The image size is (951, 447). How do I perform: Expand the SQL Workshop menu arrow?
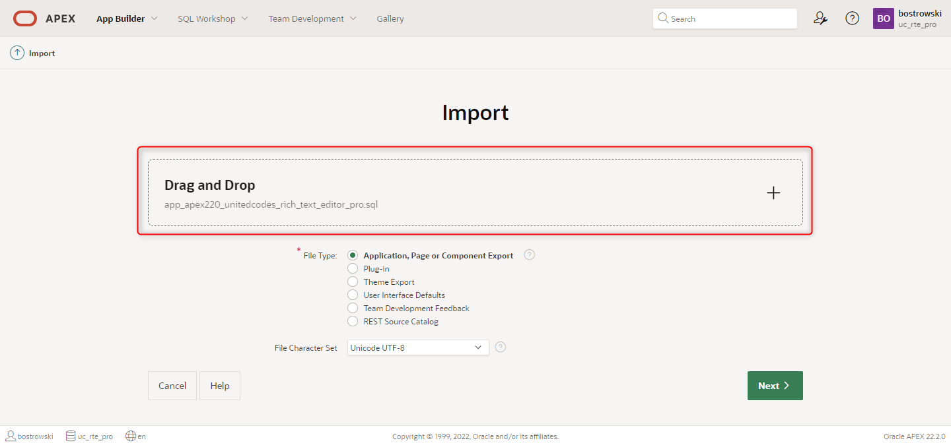click(245, 18)
